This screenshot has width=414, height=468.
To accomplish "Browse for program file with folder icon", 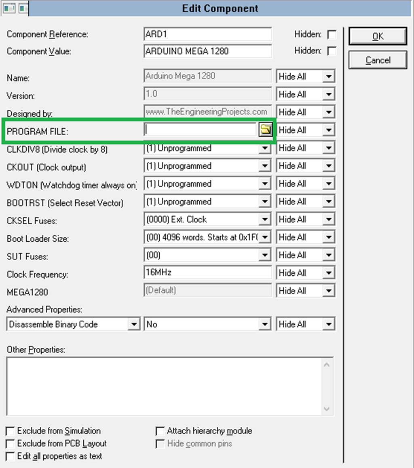I will pyautogui.click(x=265, y=130).
